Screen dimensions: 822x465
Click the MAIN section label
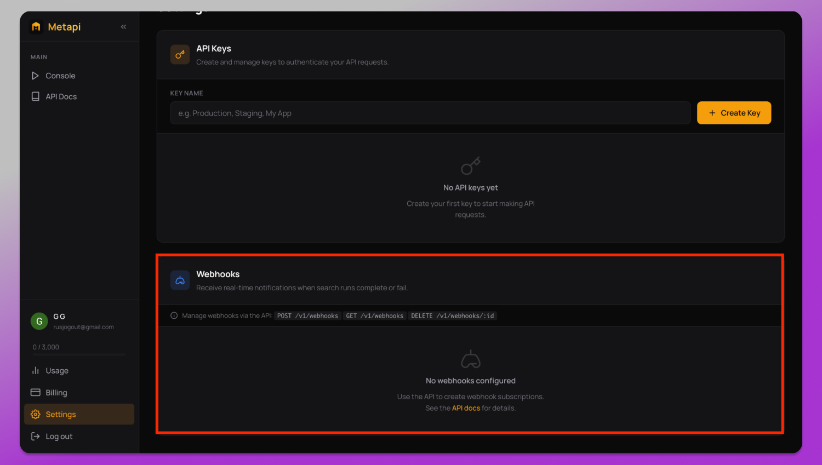tap(39, 57)
